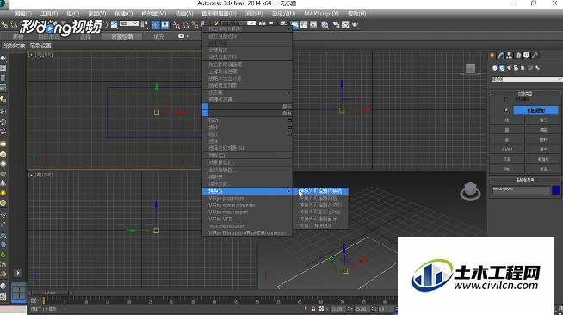Expand the 状态集 submenu arrow
This screenshot has width=563, height=315.
coord(288,93)
